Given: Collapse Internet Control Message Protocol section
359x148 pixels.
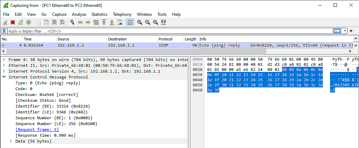Looking at the screenshot, I should 4,77.
